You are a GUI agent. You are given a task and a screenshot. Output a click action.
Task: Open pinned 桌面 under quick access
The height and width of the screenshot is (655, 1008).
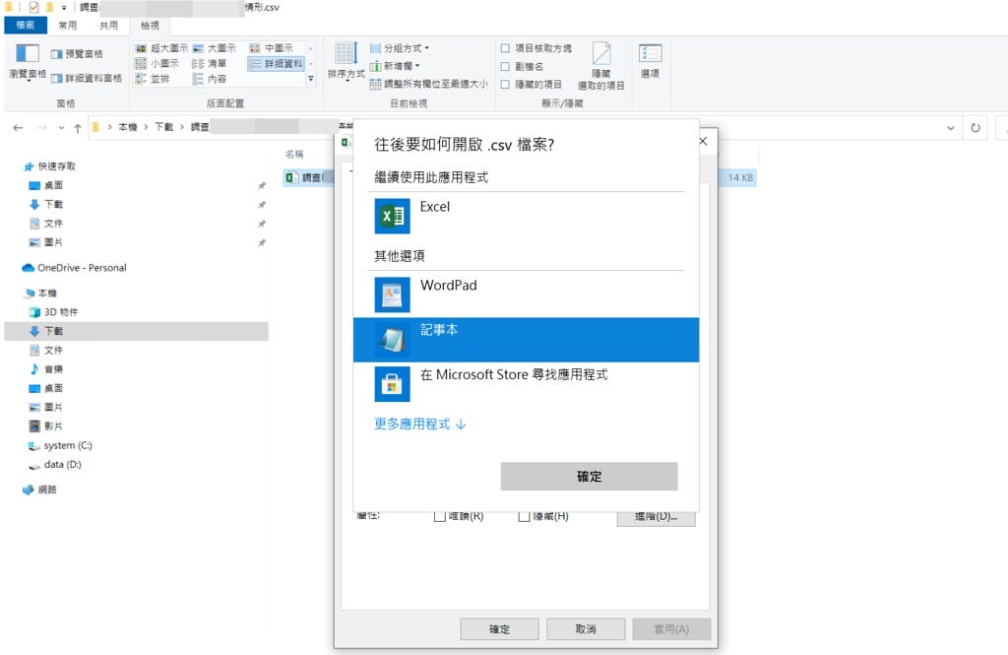pos(46,185)
